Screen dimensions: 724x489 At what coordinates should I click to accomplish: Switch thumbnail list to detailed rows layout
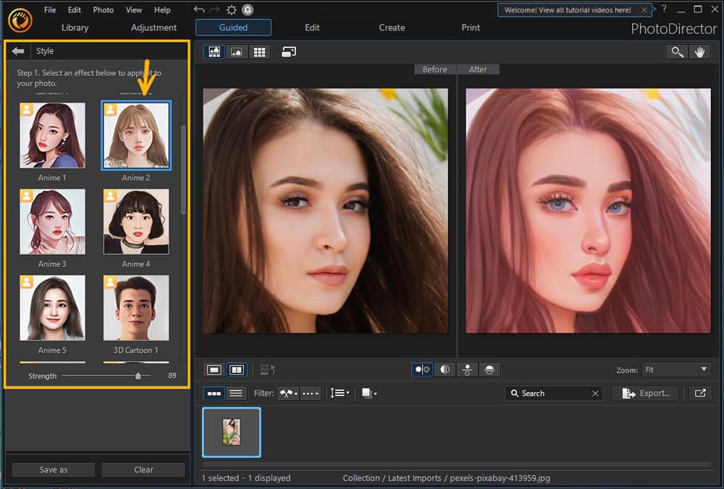click(x=237, y=393)
